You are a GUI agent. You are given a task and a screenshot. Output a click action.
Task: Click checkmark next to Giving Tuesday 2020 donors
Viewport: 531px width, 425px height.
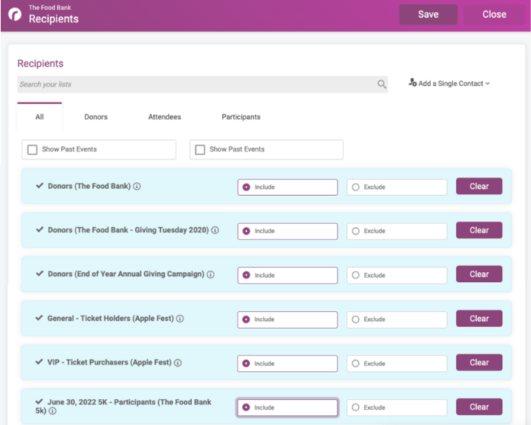(39, 229)
